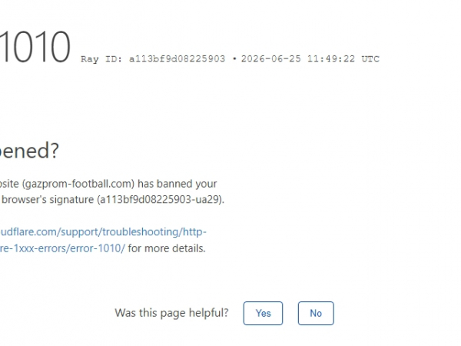
Task: Click the time 11:49:22 in header
Action: (331, 59)
